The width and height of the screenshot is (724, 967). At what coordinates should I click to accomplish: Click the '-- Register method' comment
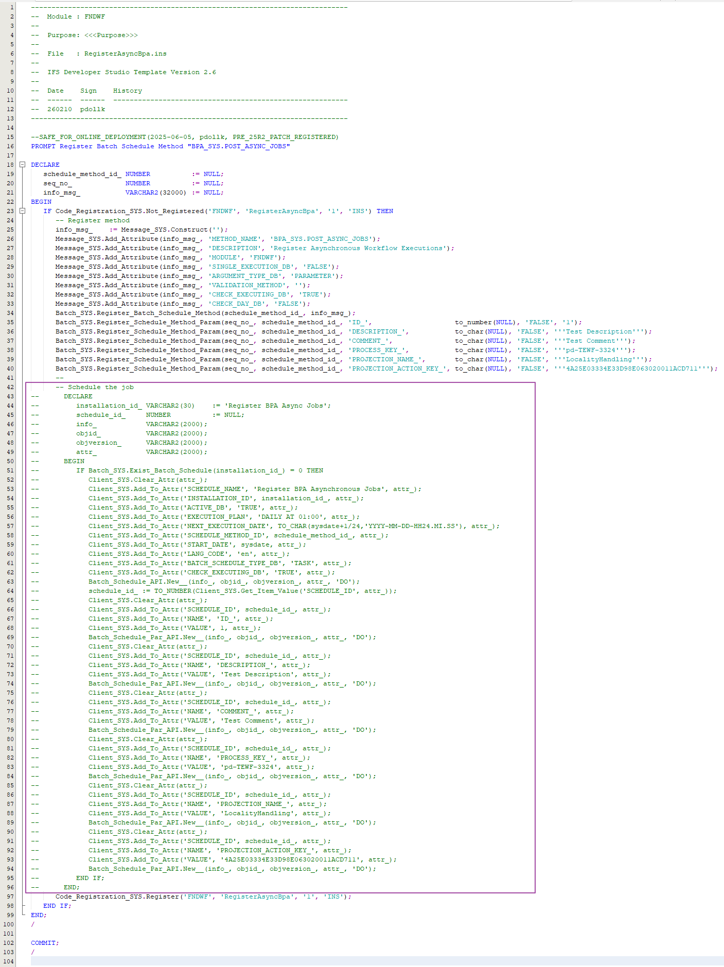tap(93, 220)
